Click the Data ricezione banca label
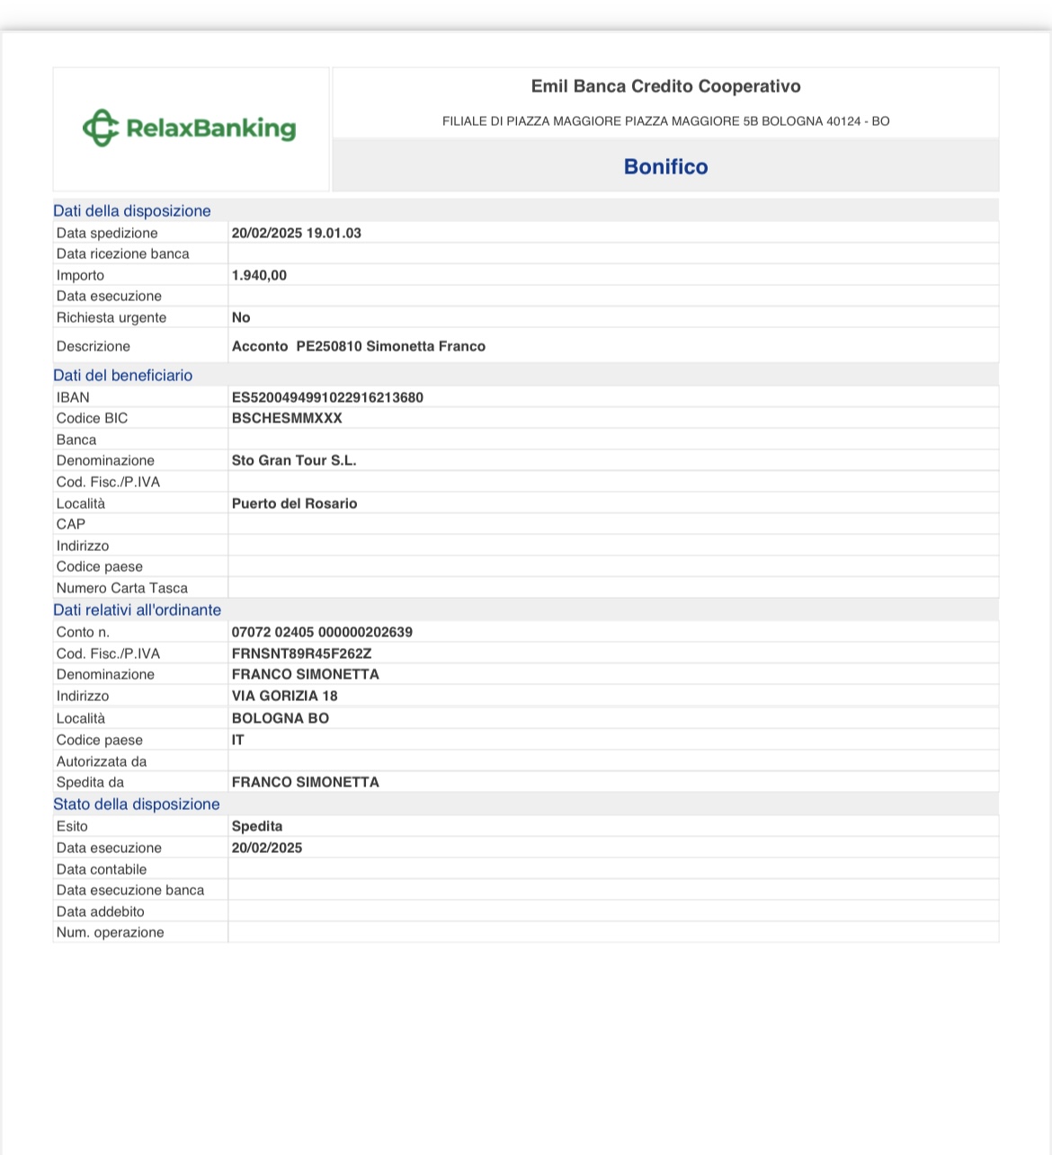The image size is (1052, 1155). 122,253
